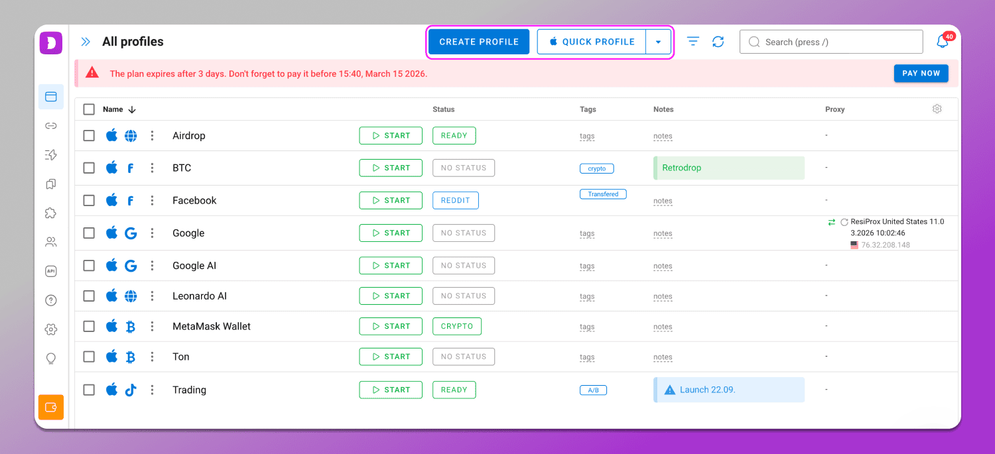
Task: Open the link icon in the sidebar
Action: point(51,126)
